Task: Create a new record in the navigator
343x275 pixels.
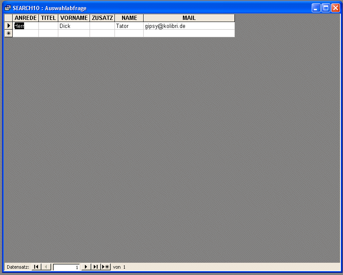Action: tap(106, 267)
